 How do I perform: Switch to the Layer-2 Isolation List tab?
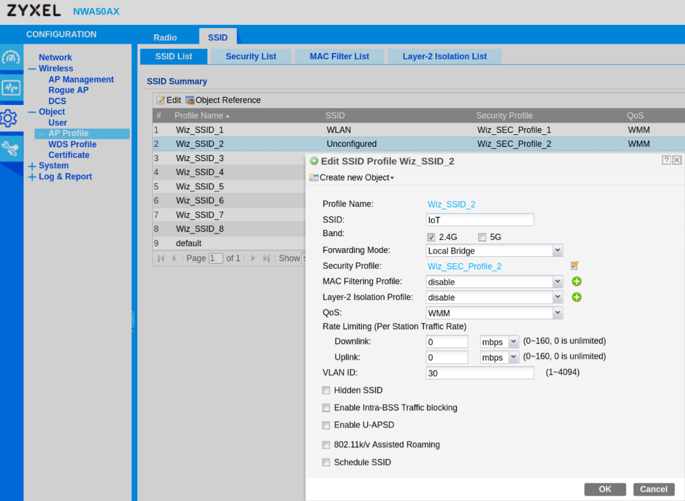point(445,56)
